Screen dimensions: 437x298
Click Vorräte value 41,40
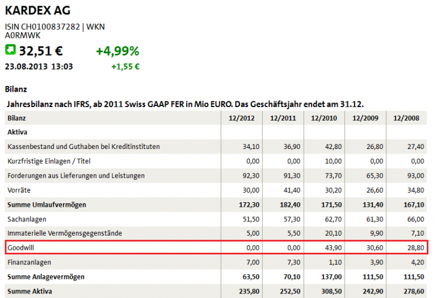pyautogui.click(x=292, y=190)
